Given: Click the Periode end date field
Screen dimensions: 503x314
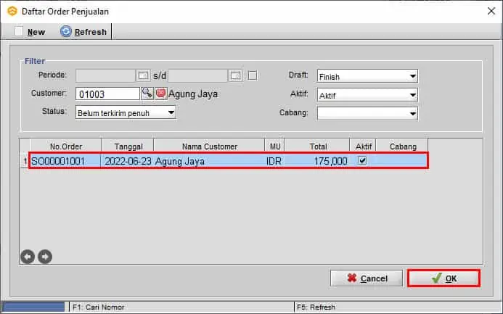Looking at the screenshot, I should (198, 75).
